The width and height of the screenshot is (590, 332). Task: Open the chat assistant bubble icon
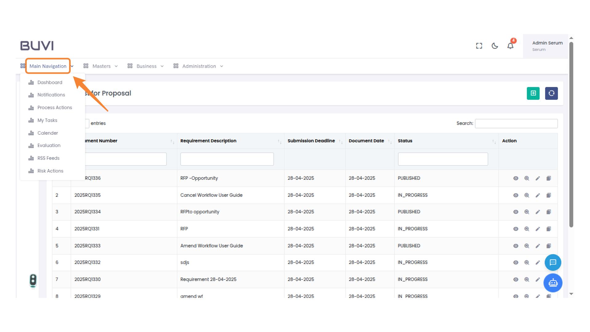(553, 263)
